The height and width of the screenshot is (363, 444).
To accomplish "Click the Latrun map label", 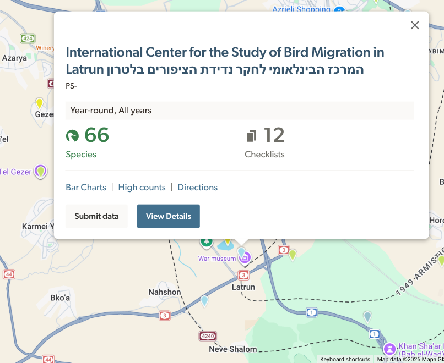I will (x=243, y=287).
